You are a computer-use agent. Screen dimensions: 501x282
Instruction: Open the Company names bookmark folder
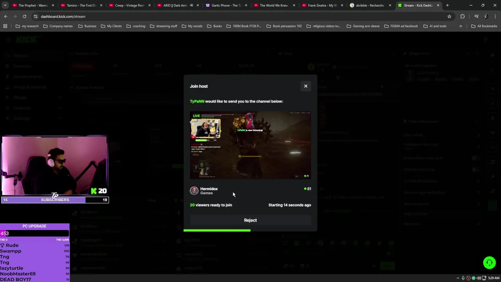point(58,26)
